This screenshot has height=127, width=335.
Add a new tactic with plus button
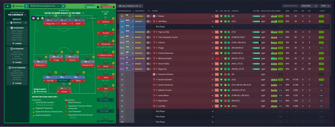coord(63,6)
